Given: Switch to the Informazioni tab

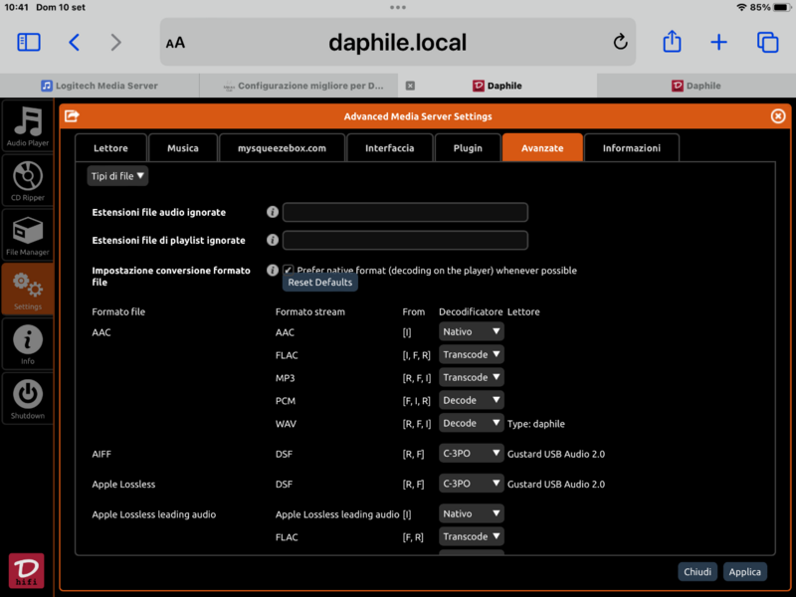Looking at the screenshot, I should [631, 148].
